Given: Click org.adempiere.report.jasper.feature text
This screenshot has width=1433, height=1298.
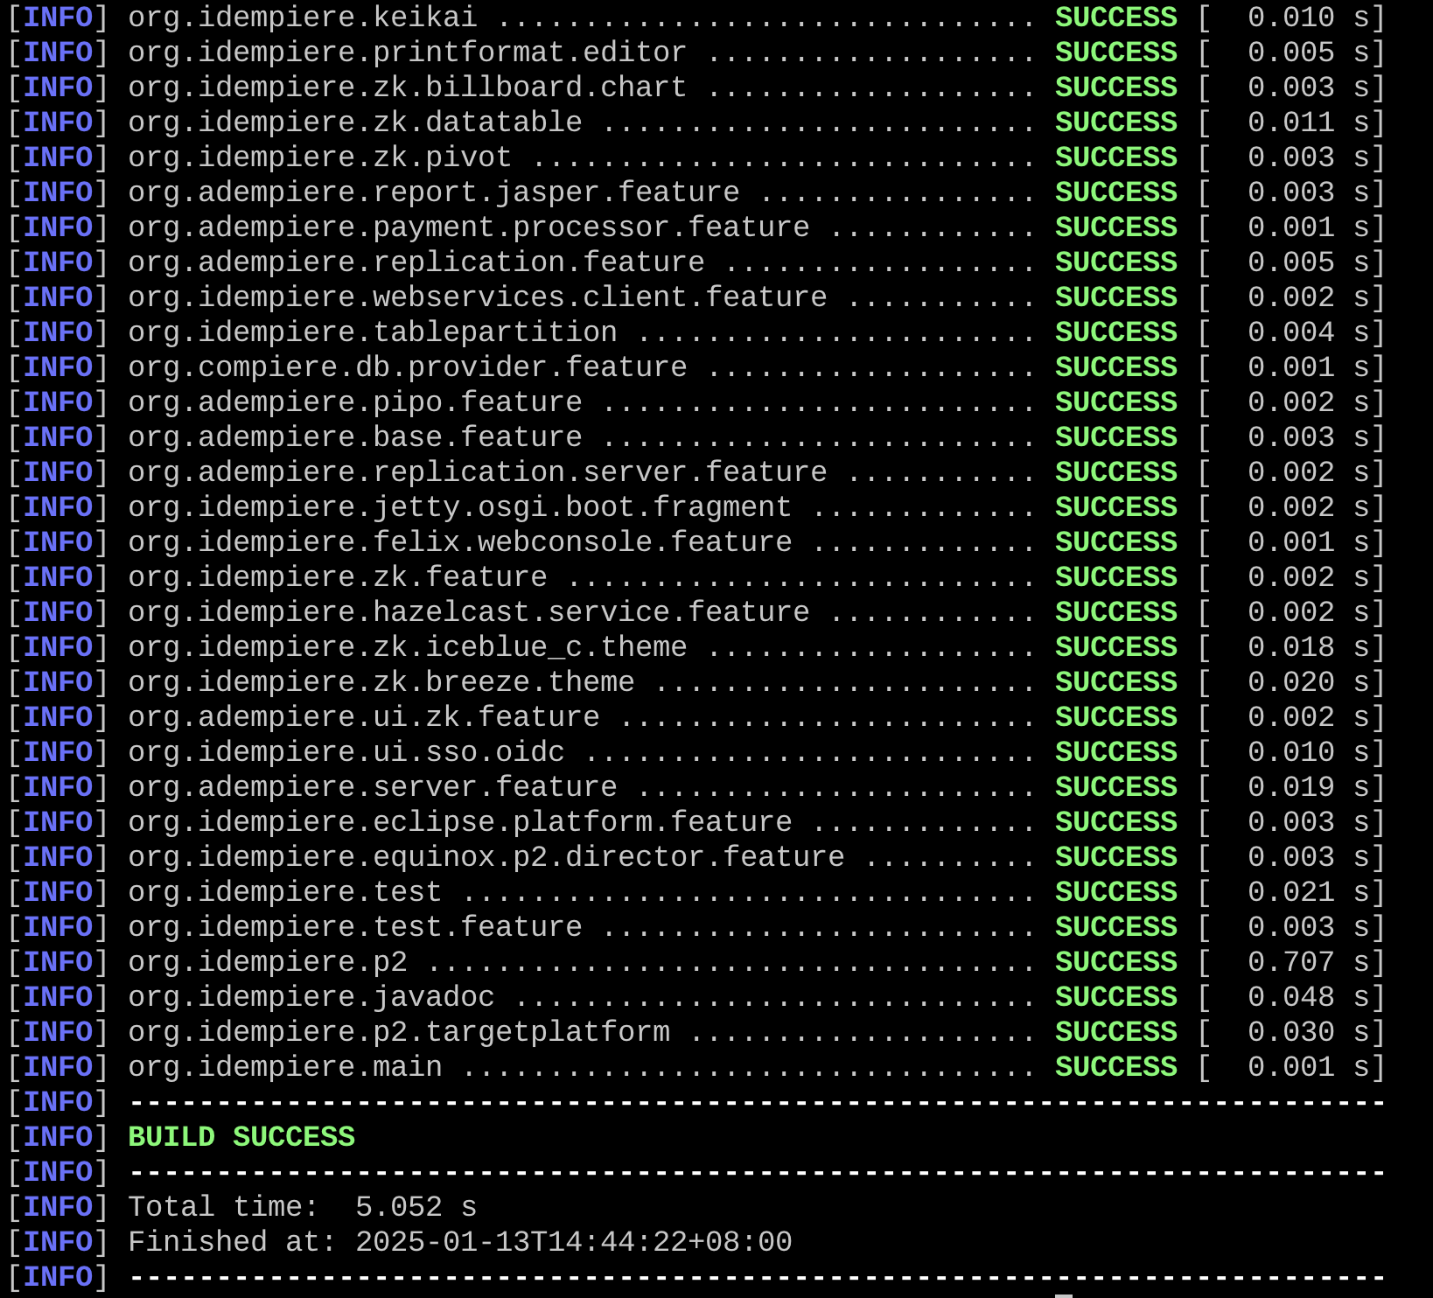Looking at the screenshot, I should tap(434, 192).
